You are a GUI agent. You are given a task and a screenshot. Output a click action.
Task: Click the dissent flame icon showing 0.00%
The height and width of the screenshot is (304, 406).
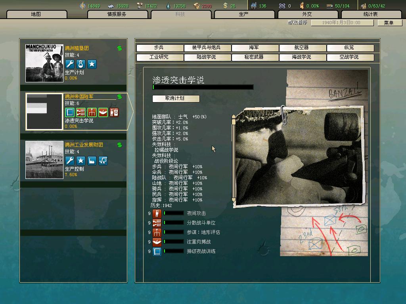302,6
